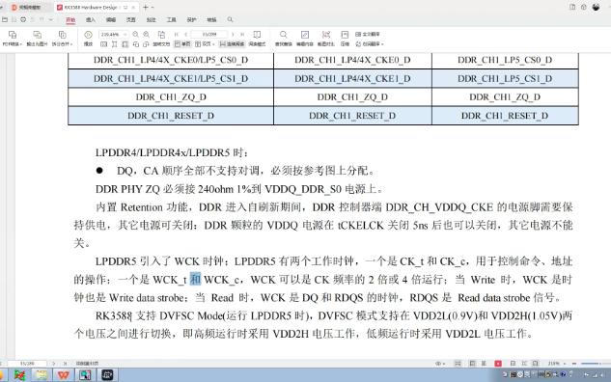The image size is (611, 382).
Task: Click the Rotate Document icon
Action: 161,35
